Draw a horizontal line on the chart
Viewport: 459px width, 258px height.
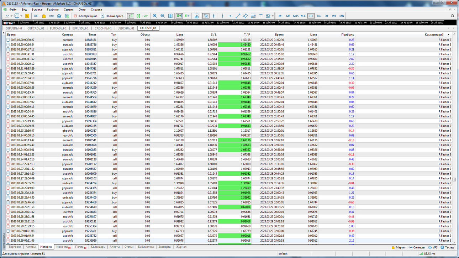click(x=230, y=16)
